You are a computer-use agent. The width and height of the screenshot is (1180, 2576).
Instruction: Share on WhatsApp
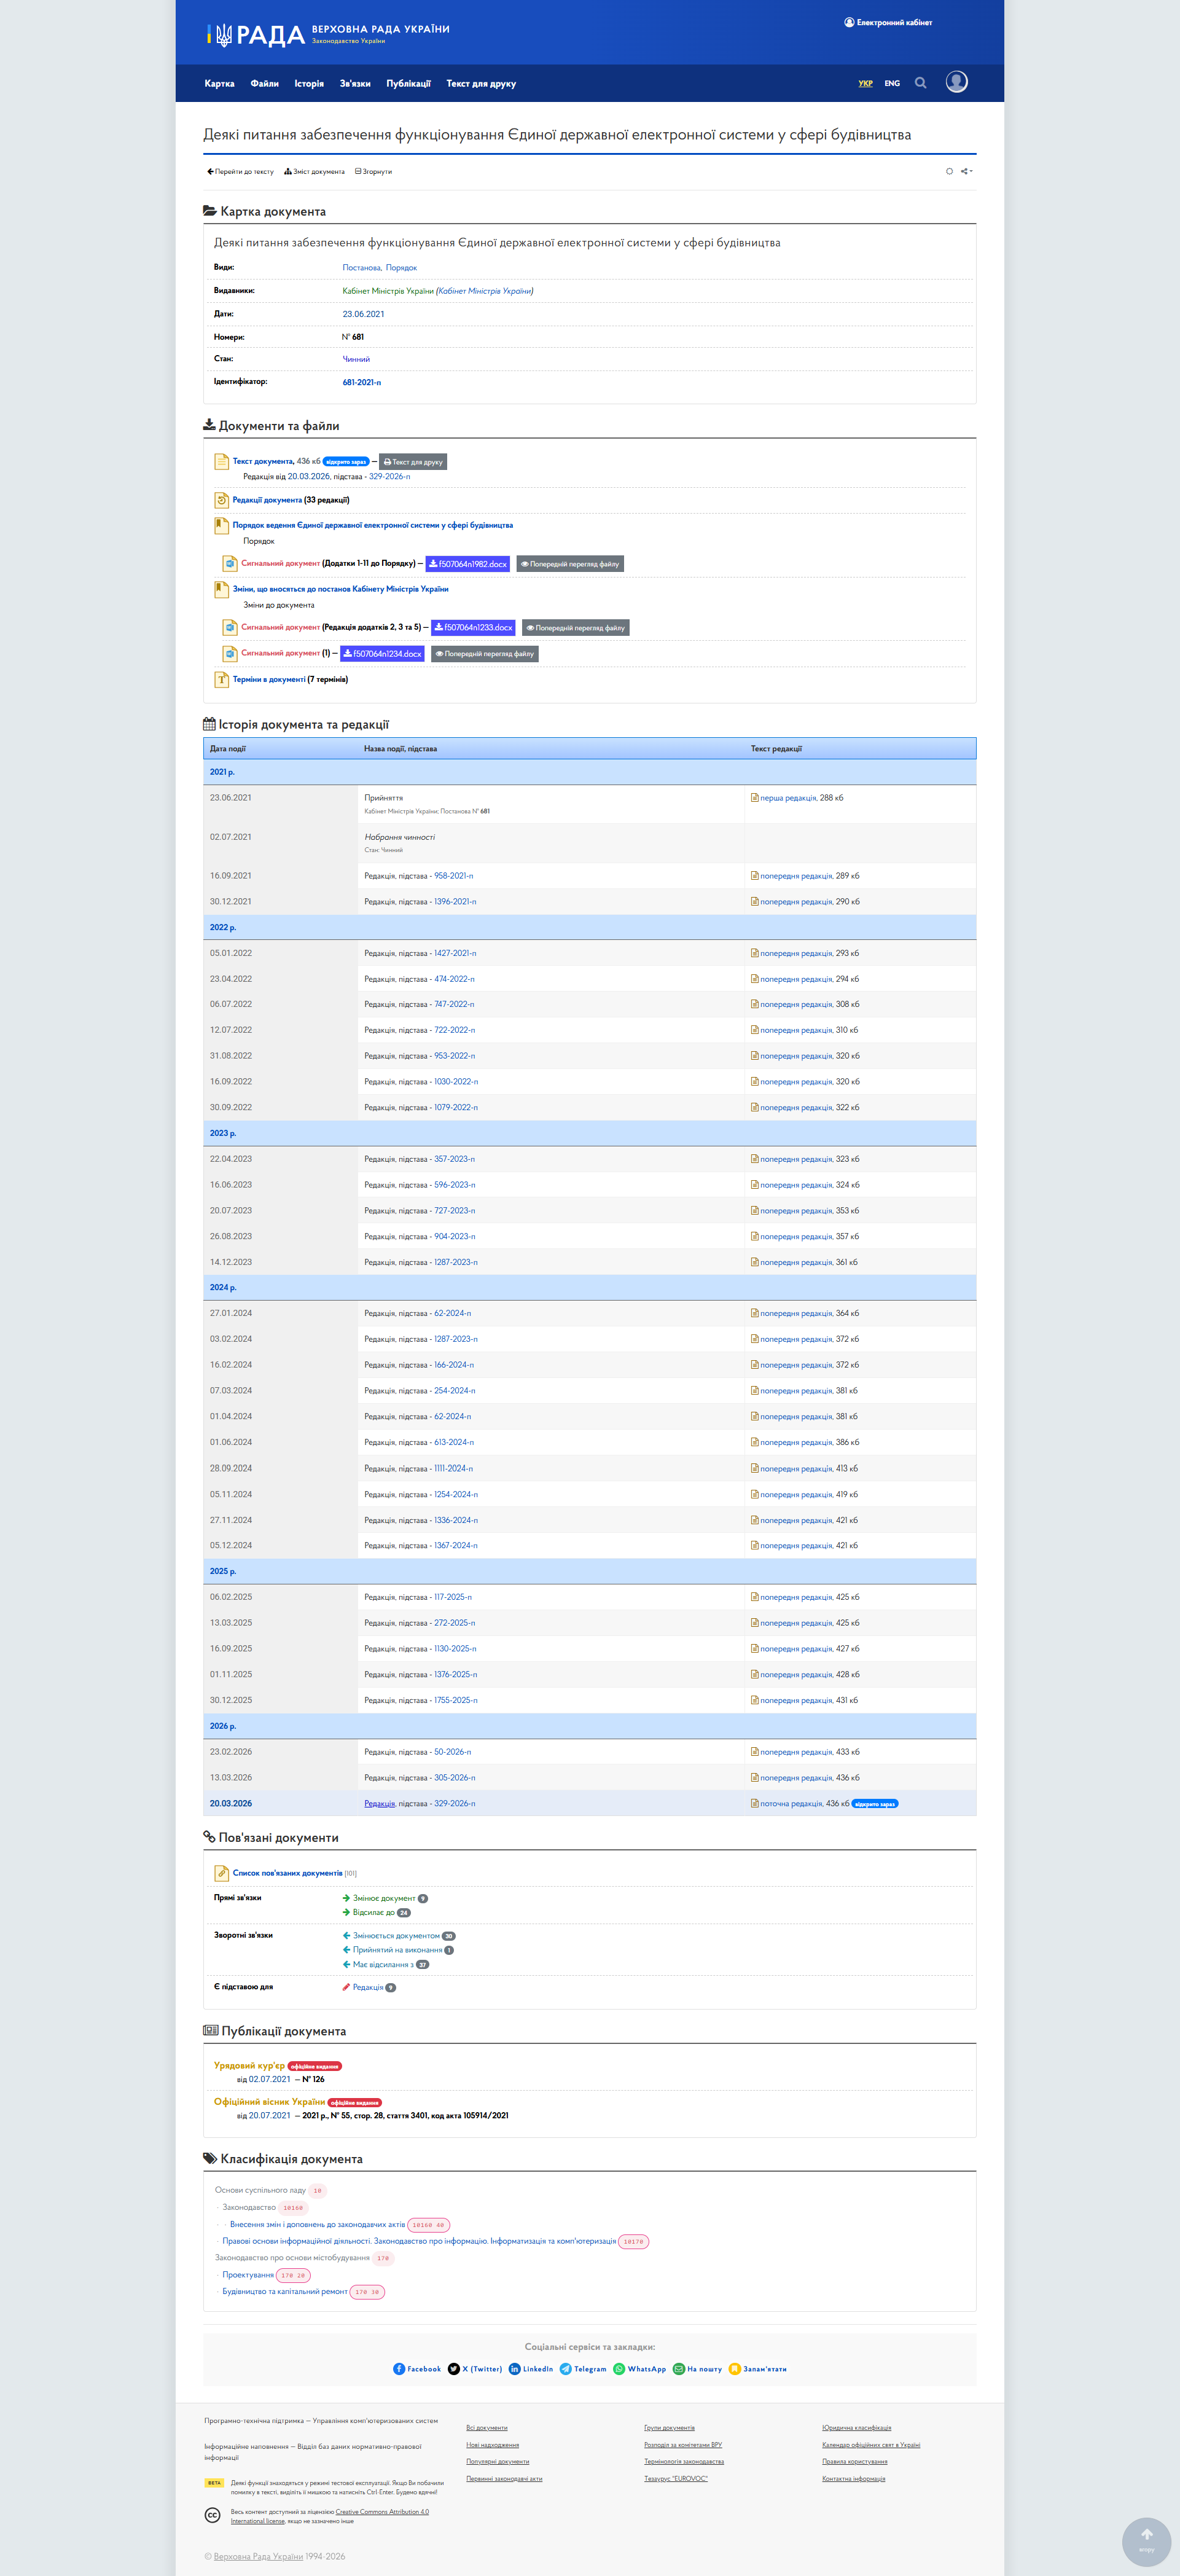pyautogui.click(x=640, y=2369)
